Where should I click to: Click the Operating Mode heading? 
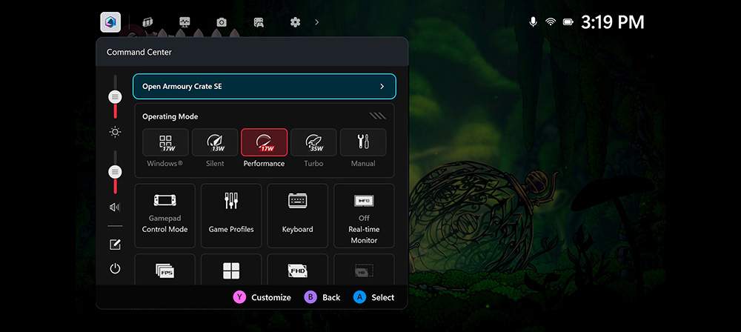tap(170, 116)
